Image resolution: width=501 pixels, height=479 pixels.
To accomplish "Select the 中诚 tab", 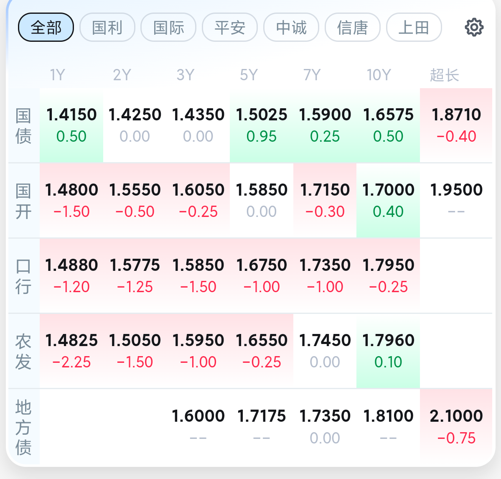I will click(x=291, y=27).
